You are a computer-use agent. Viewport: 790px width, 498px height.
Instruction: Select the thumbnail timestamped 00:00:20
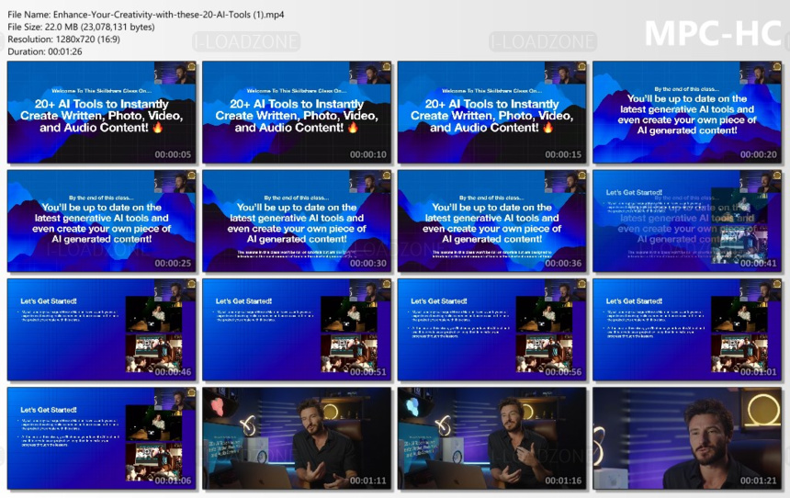(x=687, y=112)
